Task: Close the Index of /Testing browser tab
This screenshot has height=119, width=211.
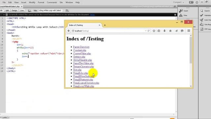Action: tap(100, 25)
